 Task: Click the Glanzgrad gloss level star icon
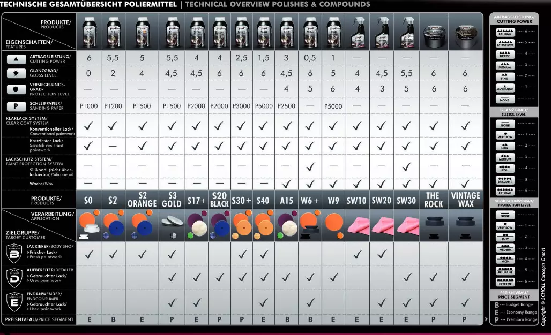coord(16,73)
